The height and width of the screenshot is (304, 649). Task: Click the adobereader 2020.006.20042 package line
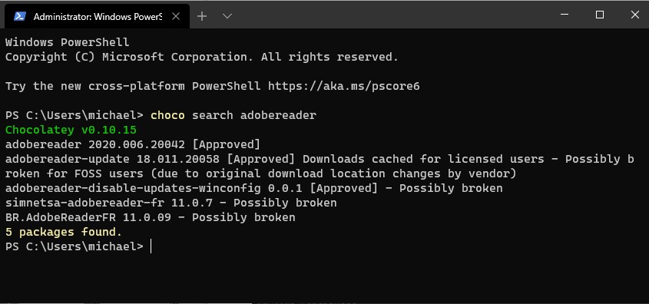[x=132, y=144]
